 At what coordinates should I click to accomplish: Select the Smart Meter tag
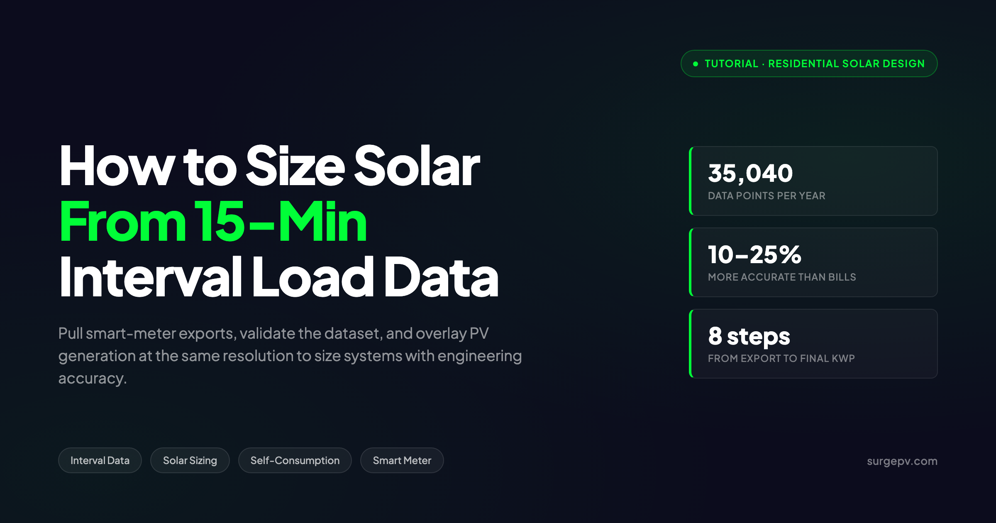tap(402, 460)
